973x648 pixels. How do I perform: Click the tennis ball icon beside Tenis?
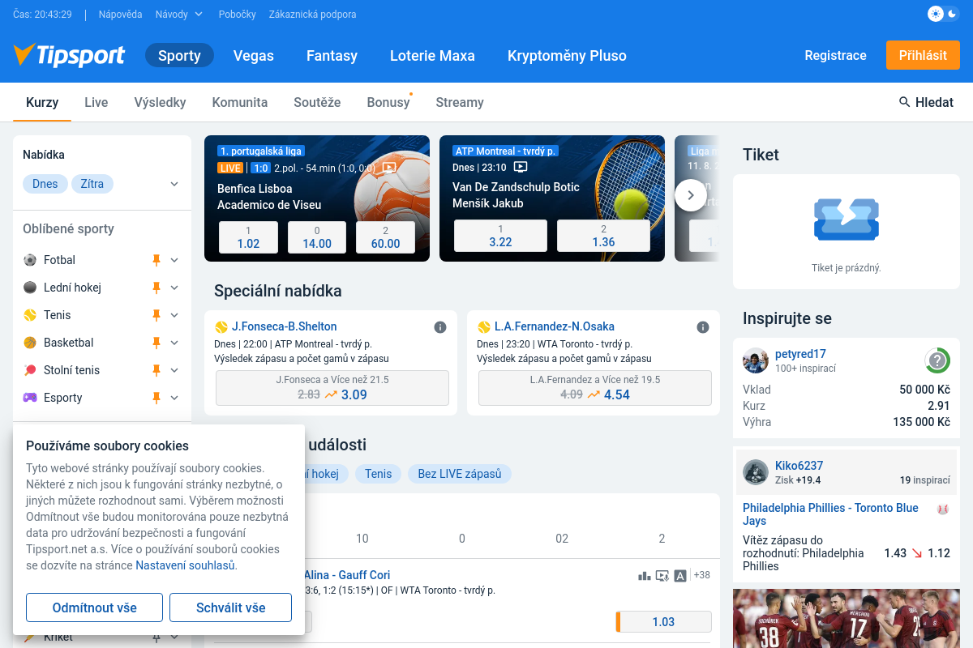click(30, 315)
